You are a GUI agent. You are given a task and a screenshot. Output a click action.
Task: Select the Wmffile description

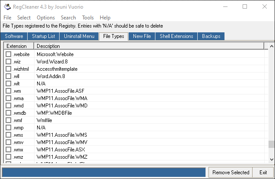click(44, 120)
